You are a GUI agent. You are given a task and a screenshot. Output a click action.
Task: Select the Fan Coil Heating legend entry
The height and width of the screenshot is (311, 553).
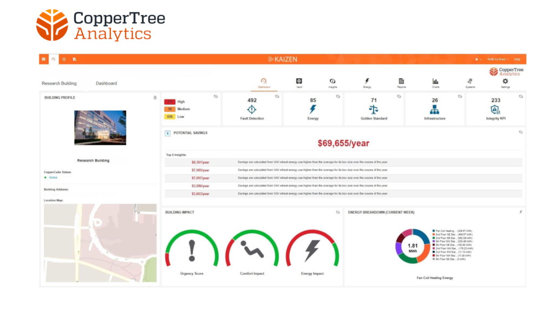click(452, 231)
